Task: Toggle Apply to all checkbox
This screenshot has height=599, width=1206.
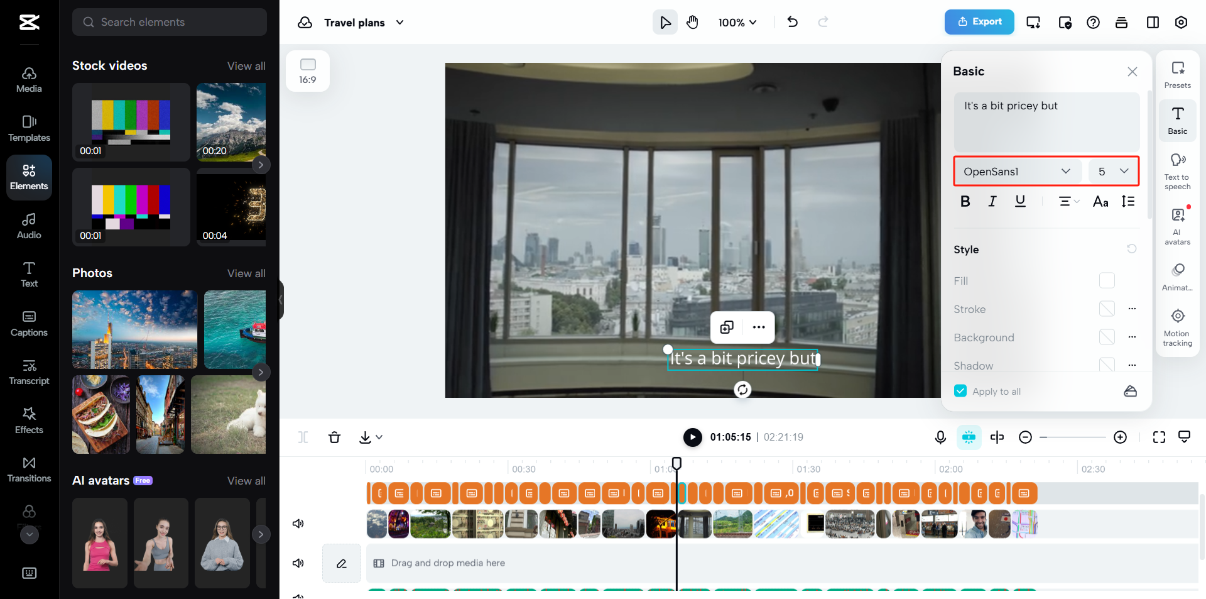Action: point(961,391)
